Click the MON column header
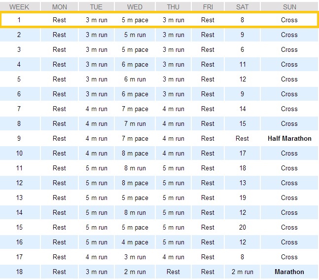 [59, 7]
